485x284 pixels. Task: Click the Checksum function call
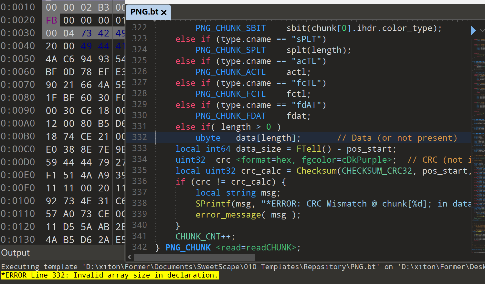coord(316,171)
